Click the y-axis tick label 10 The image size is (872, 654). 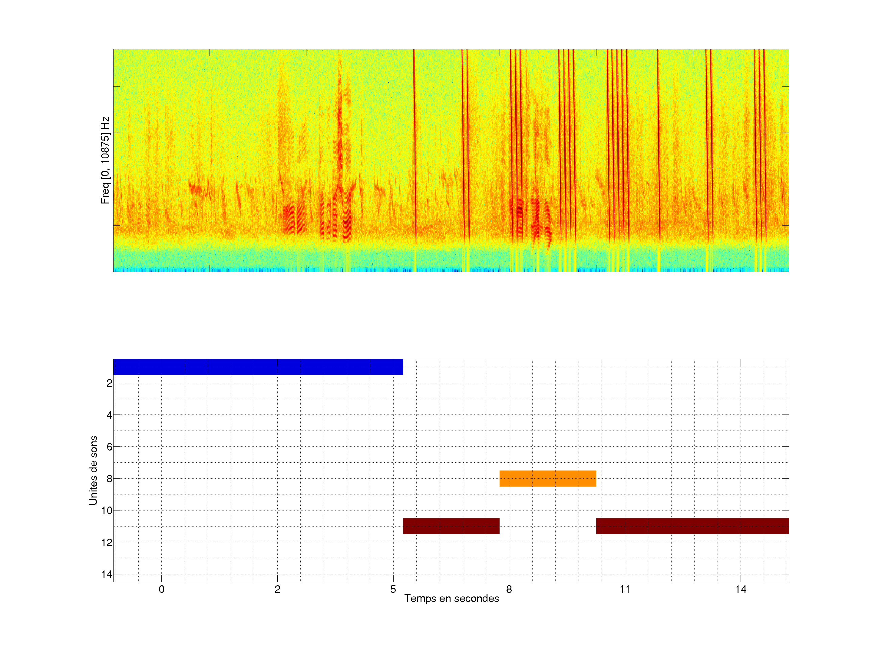[x=107, y=510]
